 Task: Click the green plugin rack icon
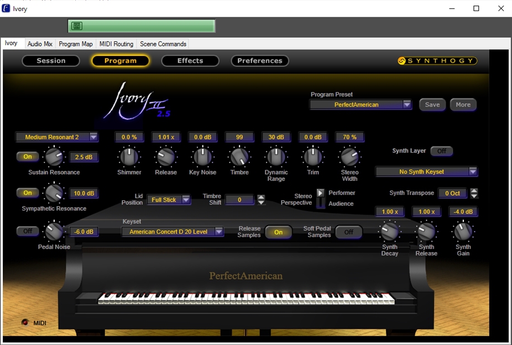[x=77, y=26]
